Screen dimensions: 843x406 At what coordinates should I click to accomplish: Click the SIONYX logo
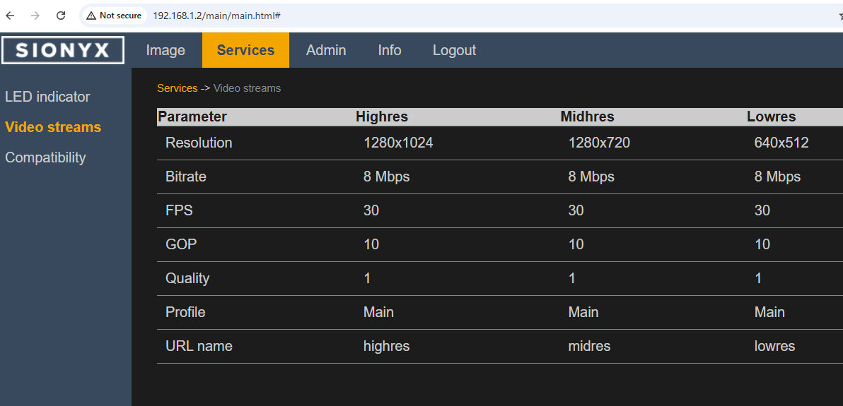(x=63, y=50)
